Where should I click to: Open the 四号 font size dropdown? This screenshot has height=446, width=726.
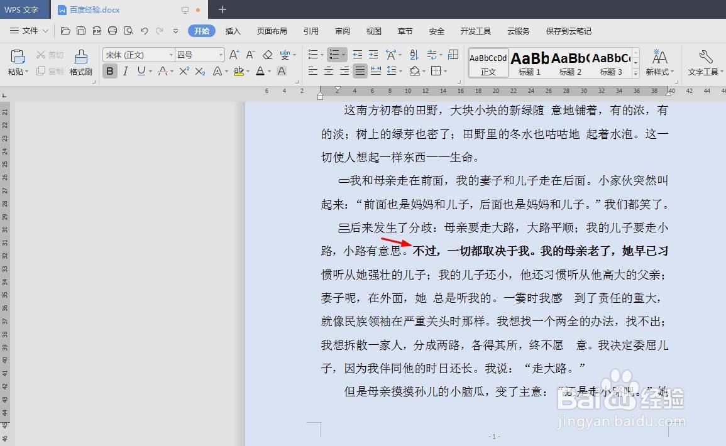pos(221,54)
